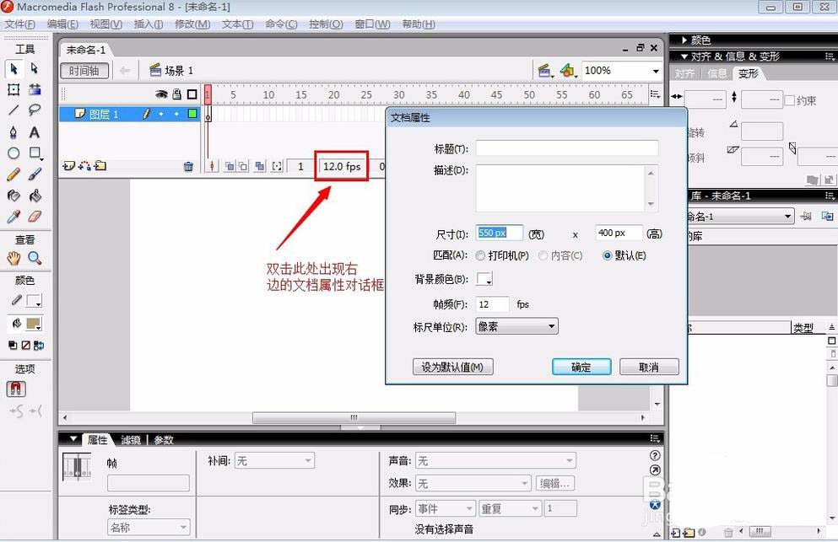Select the Selection arrow tool
The height and width of the screenshot is (542, 838).
coord(14,68)
